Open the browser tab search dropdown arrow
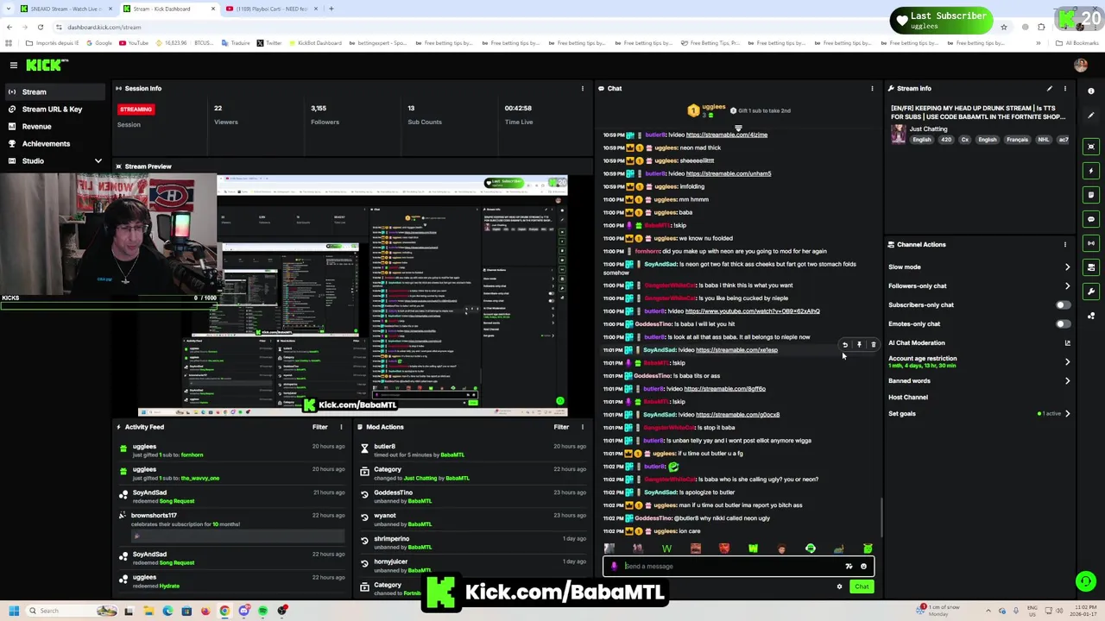Screen dimensions: 1105x621 [x=9, y=9]
